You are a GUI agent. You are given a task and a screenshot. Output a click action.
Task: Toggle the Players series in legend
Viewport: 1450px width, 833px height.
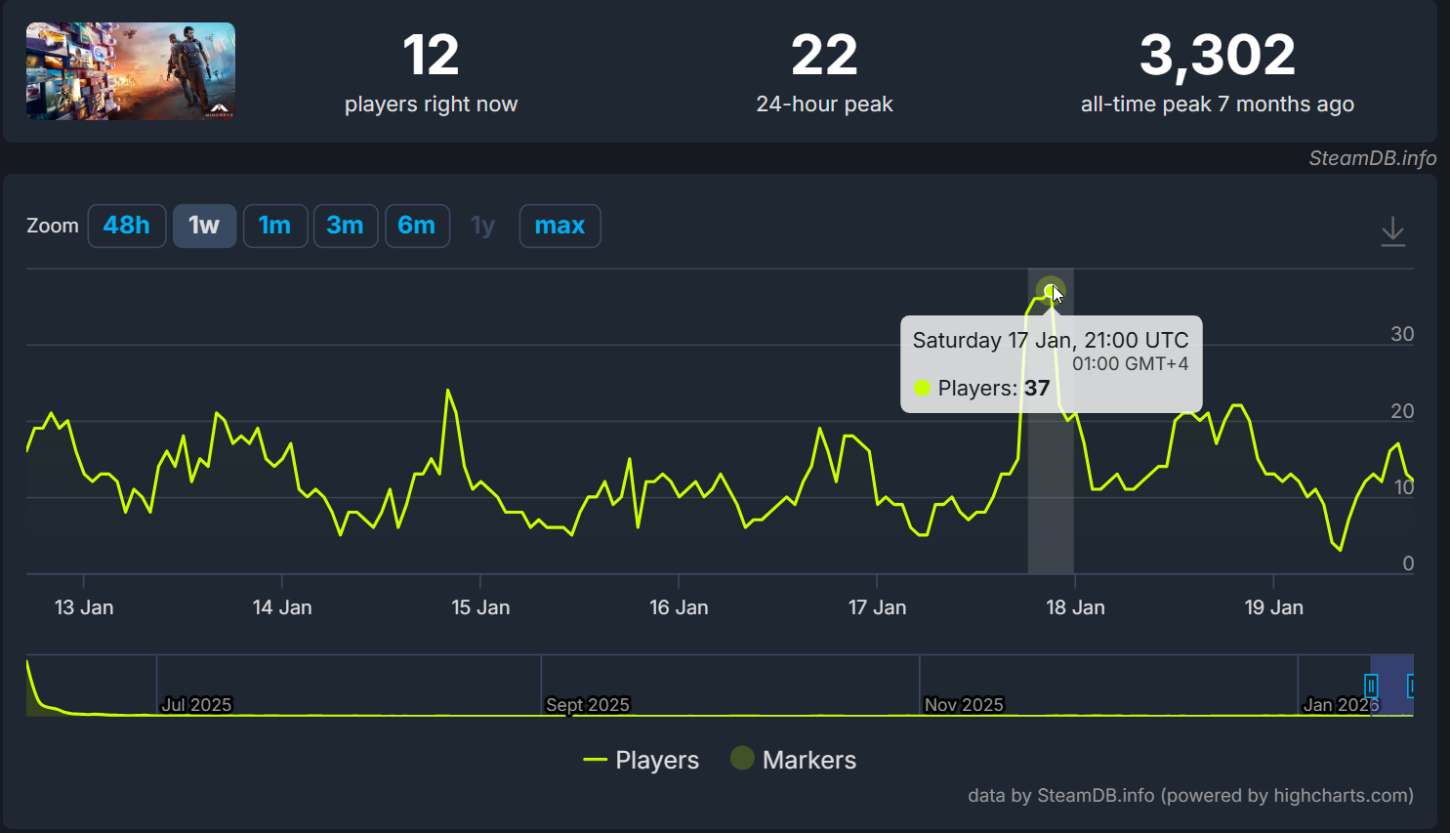coord(642,760)
